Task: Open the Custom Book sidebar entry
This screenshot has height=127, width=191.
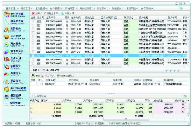Action: (14, 53)
